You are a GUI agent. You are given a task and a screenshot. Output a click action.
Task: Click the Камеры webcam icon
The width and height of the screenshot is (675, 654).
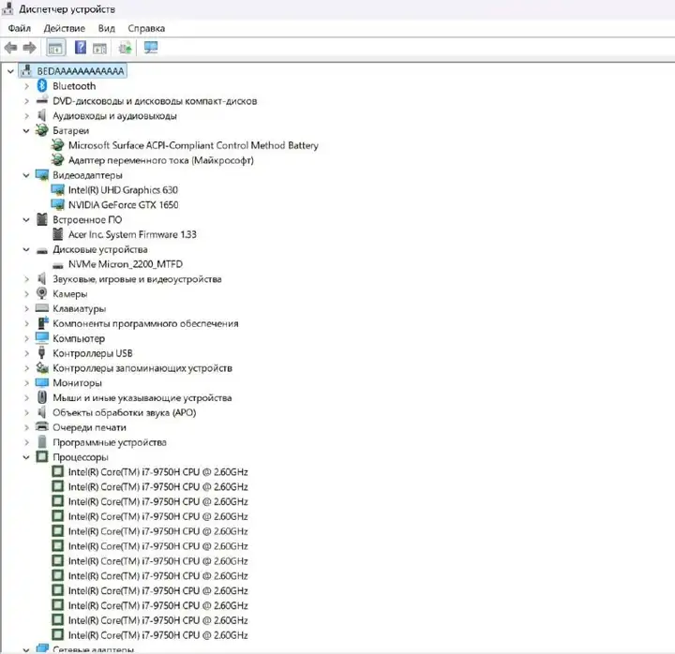(x=42, y=293)
